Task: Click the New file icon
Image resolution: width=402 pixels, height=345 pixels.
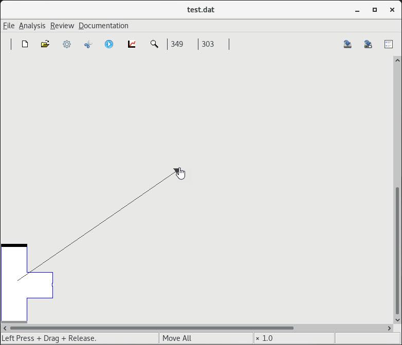Action: [x=25, y=44]
